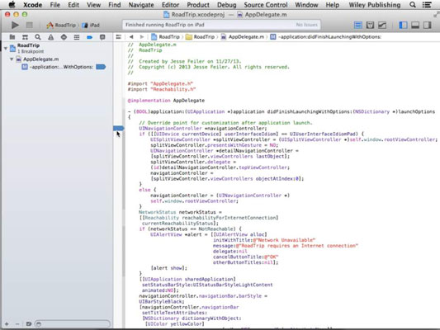Open the Edit menu

(73, 5)
